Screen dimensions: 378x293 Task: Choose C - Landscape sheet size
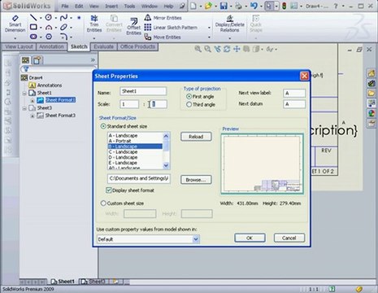pyautogui.click(x=123, y=152)
